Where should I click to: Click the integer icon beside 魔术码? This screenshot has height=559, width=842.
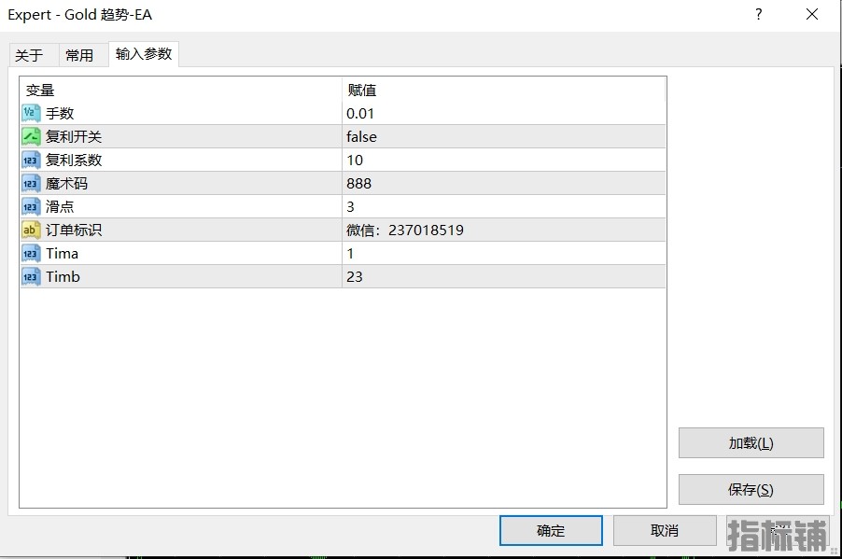31,184
